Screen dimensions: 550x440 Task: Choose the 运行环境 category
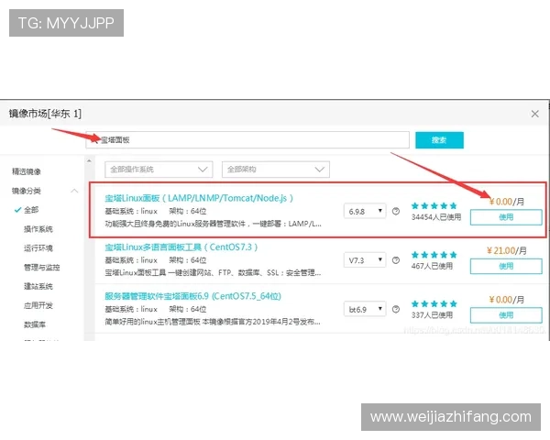click(38, 248)
